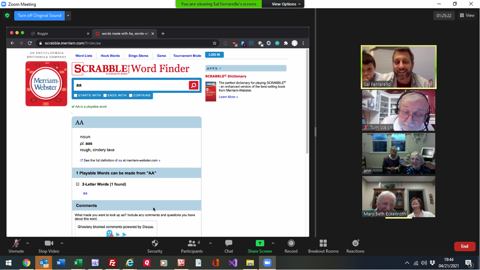The width and height of the screenshot is (480, 270).
Task: Select Sal Ferrarello's video thumbnail
Action: [x=398, y=67]
